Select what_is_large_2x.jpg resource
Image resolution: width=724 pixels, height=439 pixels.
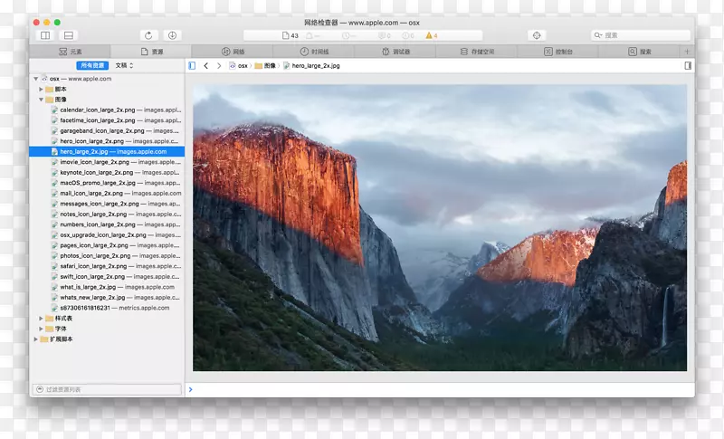(107, 287)
